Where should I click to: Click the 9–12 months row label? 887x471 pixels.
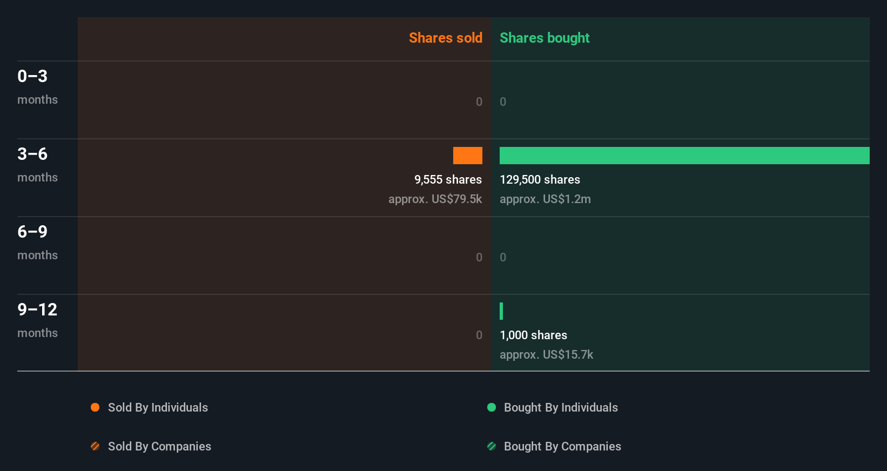pos(37,320)
